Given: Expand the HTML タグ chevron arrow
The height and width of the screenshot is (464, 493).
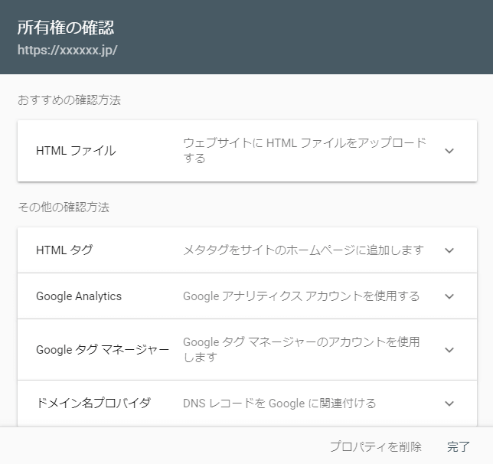Looking at the screenshot, I should coord(449,250).
